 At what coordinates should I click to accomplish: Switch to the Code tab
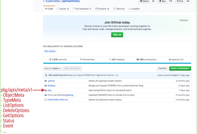[49, 9]
